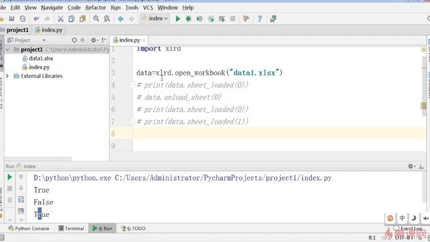Expand External Libraries node
Image resolution: width=430 pixels, height=242 pixels.
tap(7, 76)
